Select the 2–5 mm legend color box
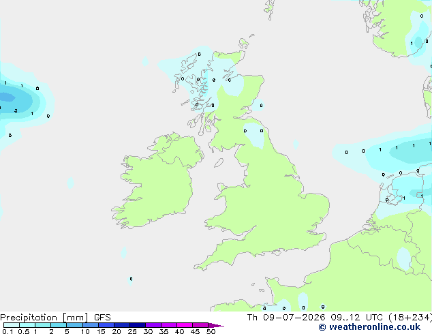432x334 pixels. coord(59,325)
